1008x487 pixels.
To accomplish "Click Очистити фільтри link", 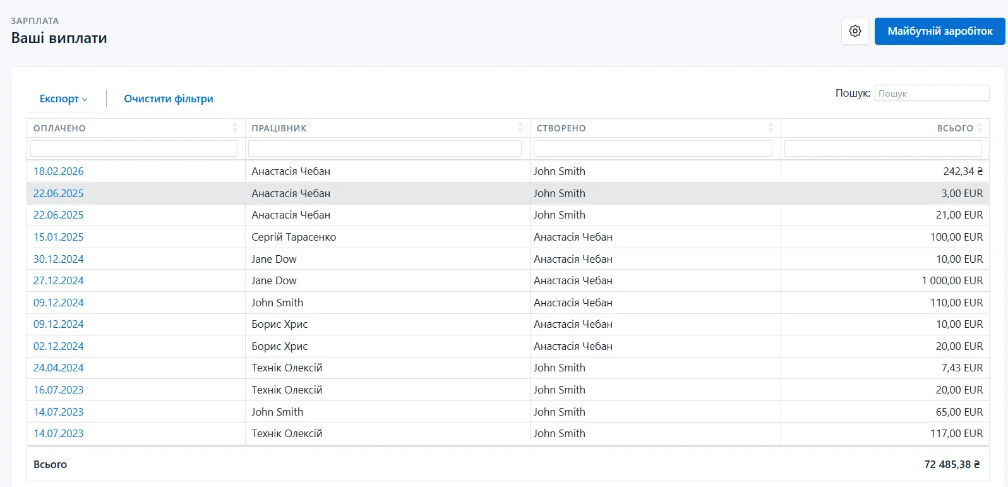I will pos(168,99).
